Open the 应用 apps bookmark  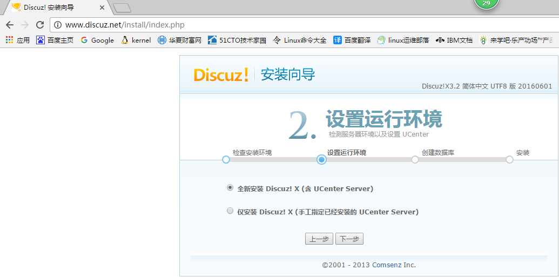tap(17, 40)
